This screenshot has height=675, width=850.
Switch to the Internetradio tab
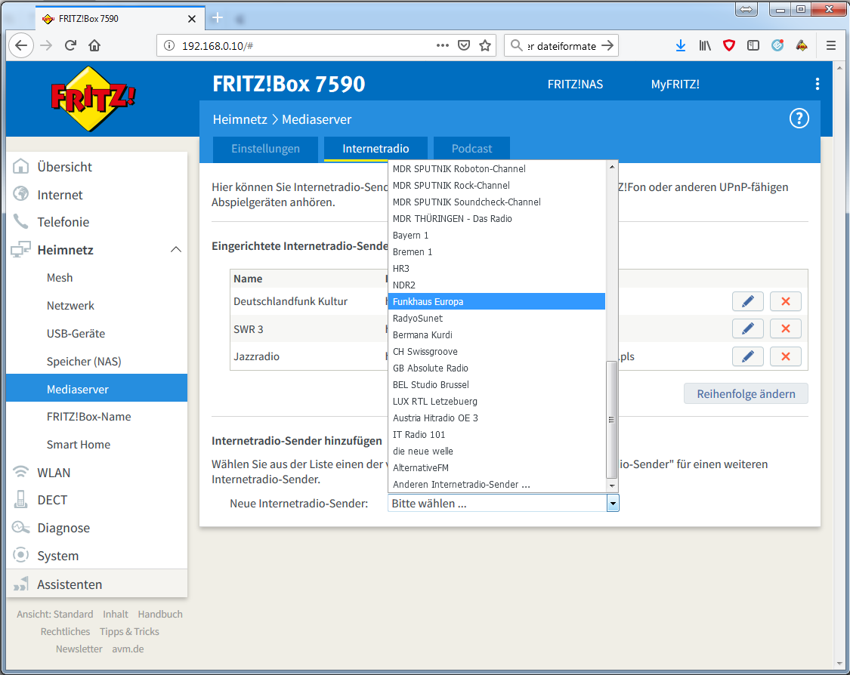[x=376, y=149]
